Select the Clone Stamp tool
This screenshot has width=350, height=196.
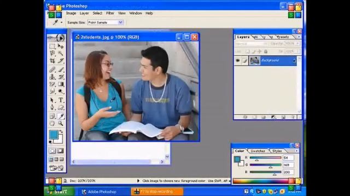pyautogui.click(x=52, y=77)
